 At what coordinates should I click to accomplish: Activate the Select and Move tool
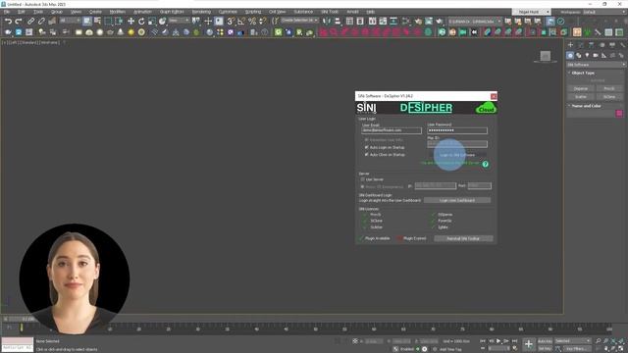131,21
